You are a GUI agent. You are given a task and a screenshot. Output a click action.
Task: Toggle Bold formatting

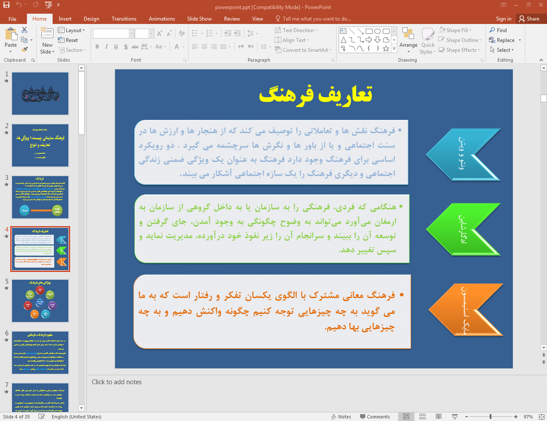(97, 47)
